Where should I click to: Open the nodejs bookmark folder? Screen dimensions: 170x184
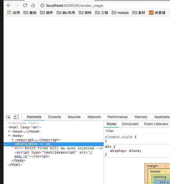120,13
